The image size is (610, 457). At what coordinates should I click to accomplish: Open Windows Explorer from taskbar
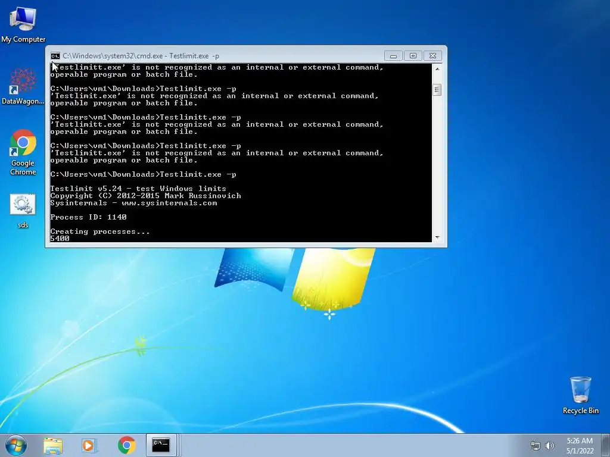click(x=53, y=446)
